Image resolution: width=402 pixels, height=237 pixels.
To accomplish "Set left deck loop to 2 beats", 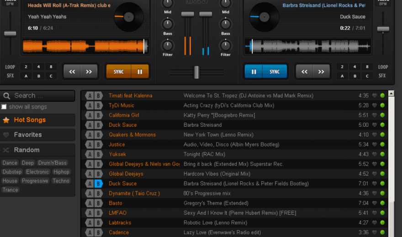I will pyautogui.click(x=26, y=67).
